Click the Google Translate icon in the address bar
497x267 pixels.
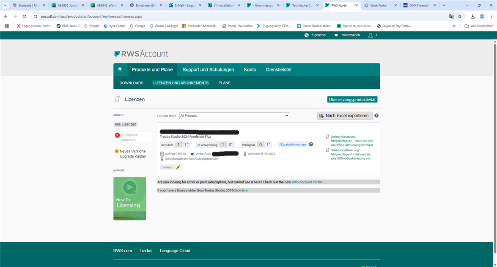pos(451,16)
